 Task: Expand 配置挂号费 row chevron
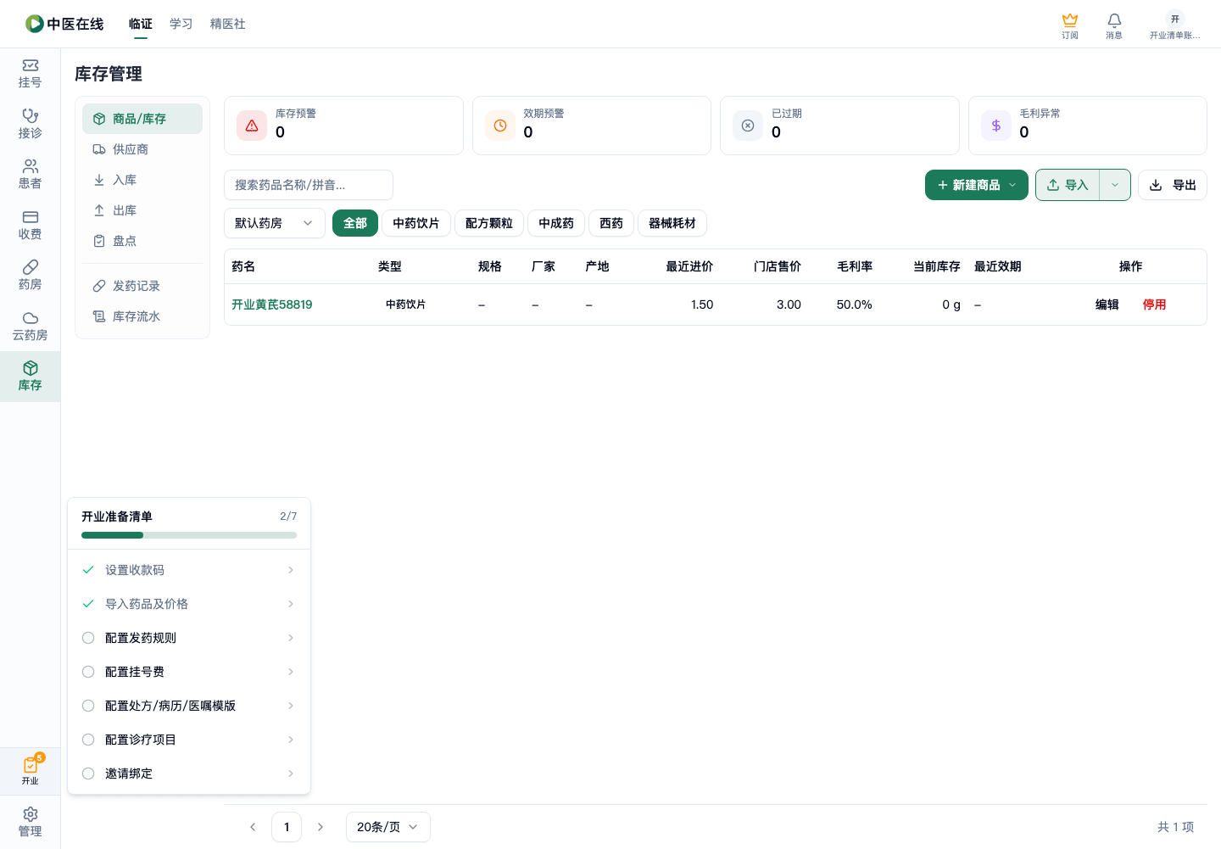[x=291, y=672]
